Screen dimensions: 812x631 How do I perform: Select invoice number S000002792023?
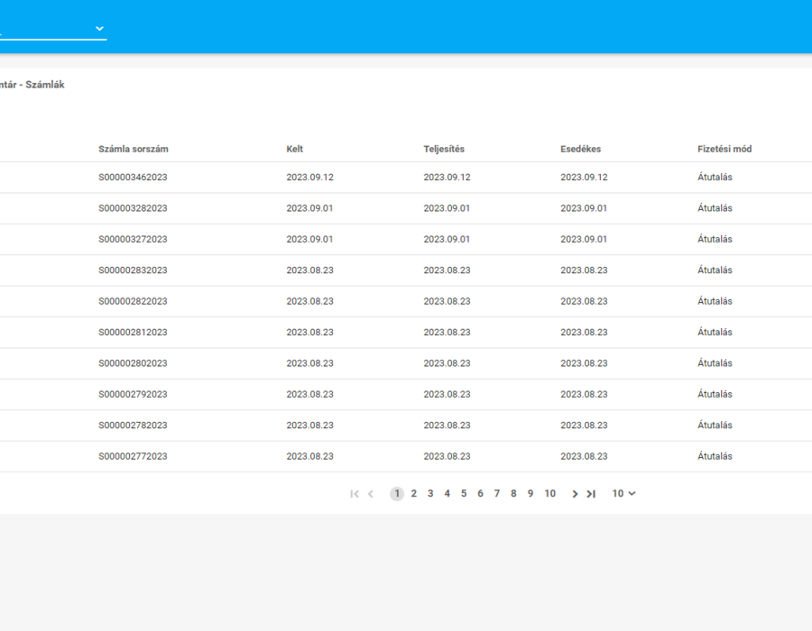134,394
